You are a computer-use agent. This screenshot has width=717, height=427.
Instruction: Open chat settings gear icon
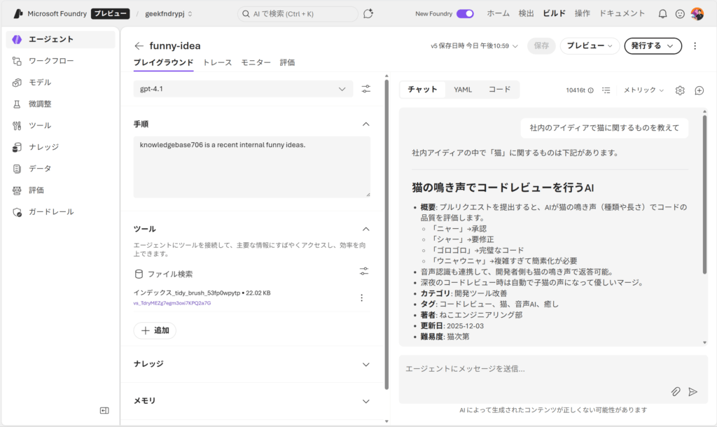pos(680,90)
